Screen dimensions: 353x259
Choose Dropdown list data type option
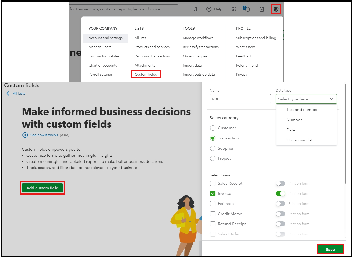point(299,140)
